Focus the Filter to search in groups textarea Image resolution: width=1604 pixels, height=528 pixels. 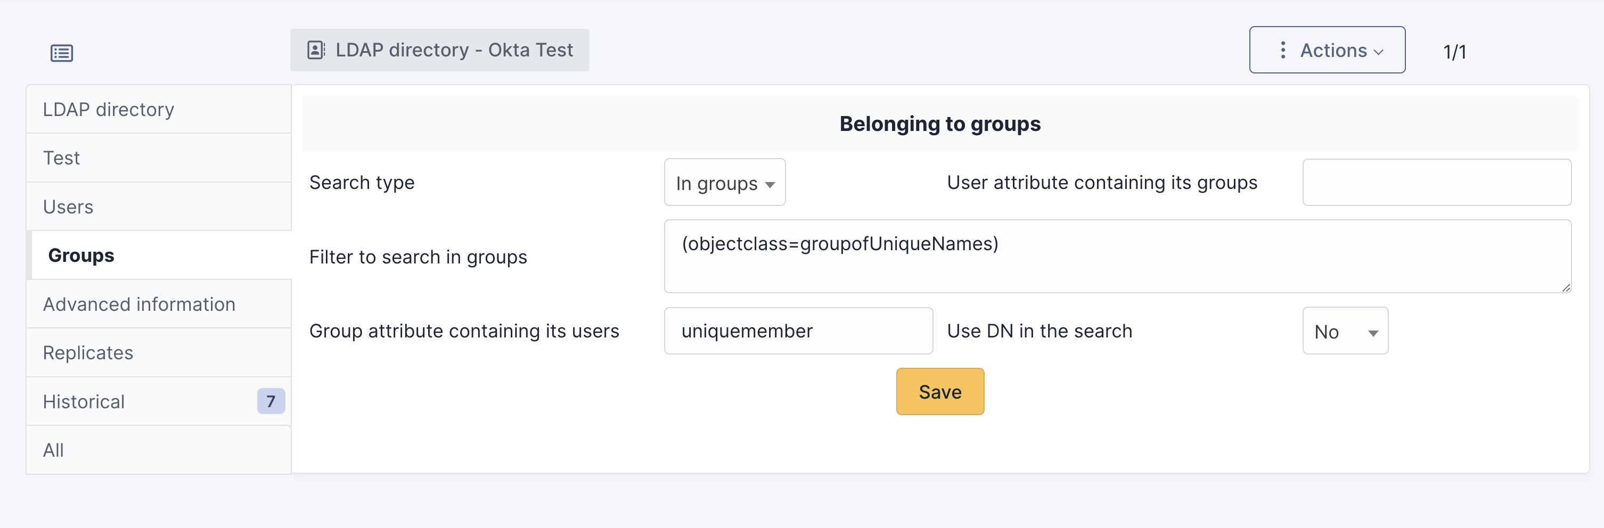[x=1117, y=256]
